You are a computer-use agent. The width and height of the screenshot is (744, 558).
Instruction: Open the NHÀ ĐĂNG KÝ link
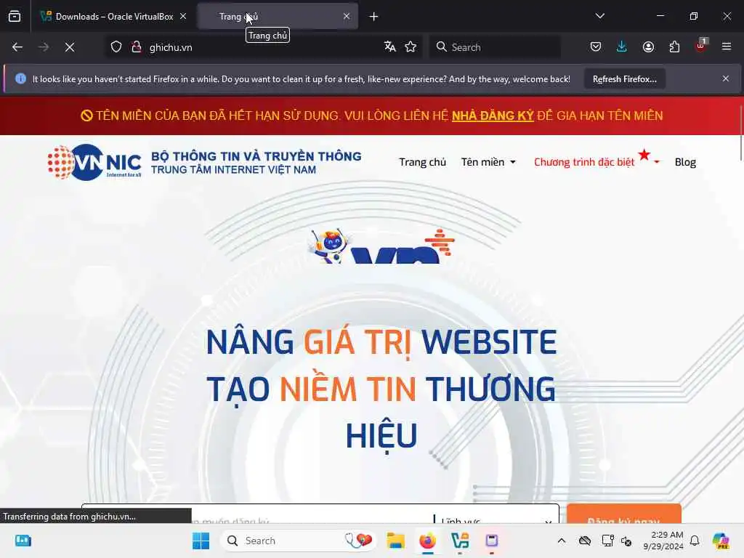[493, 116]
